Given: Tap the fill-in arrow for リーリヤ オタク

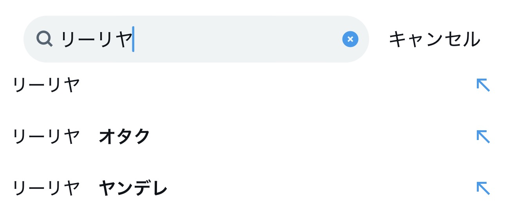Looking at the screenshot, I should pyautogui.click(x=483, y=136).
